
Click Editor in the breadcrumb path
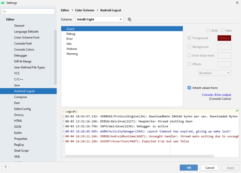point(65,10)
